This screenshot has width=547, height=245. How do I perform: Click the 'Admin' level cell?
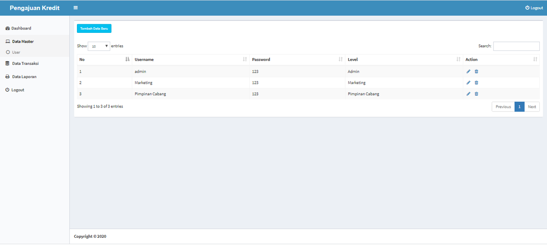tap(404, 71)
